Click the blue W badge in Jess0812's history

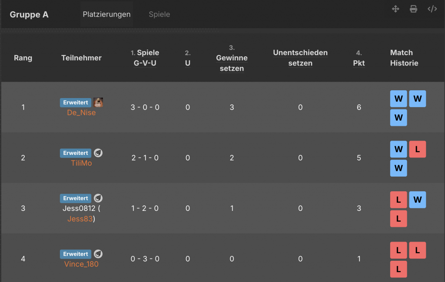click(x=417, y=200)
